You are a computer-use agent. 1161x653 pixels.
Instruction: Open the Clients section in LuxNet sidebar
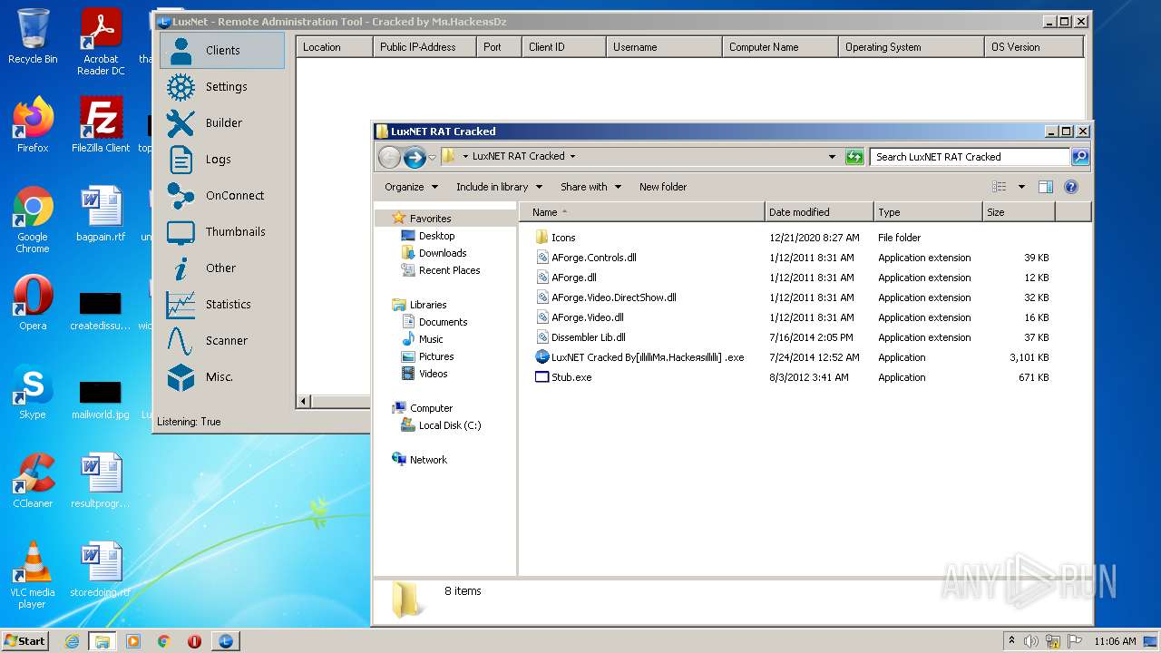pyautogui.click(x=222, y=51)
